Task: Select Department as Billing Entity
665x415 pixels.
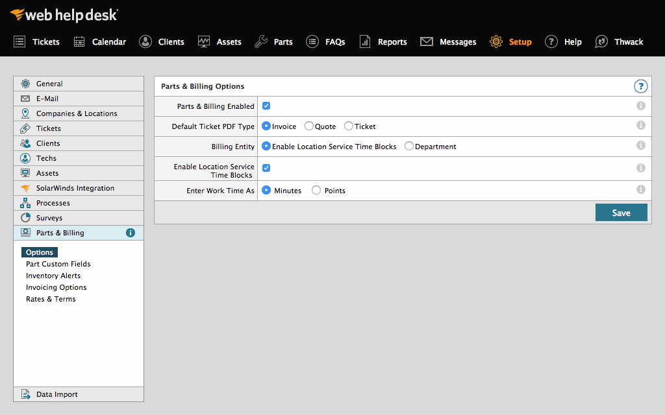Action: [x=409, y=147]
